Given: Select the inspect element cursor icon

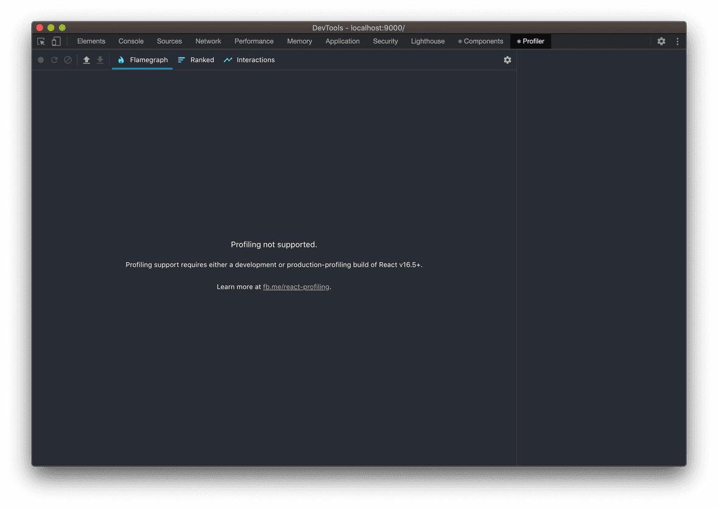Looking at the screenshot, I should [x=41, y=41].
